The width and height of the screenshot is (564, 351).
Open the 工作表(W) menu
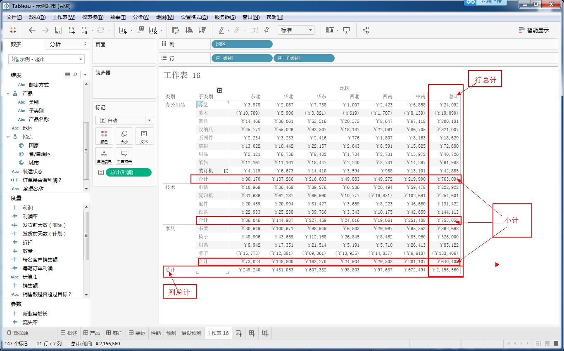point(64,17)
